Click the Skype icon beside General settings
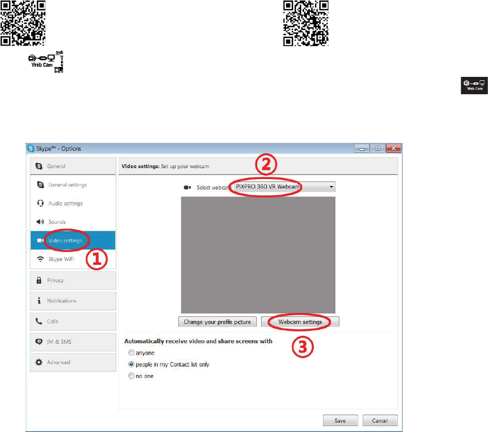The width and height of the screenshot is (488, 432). coord(41,185)
